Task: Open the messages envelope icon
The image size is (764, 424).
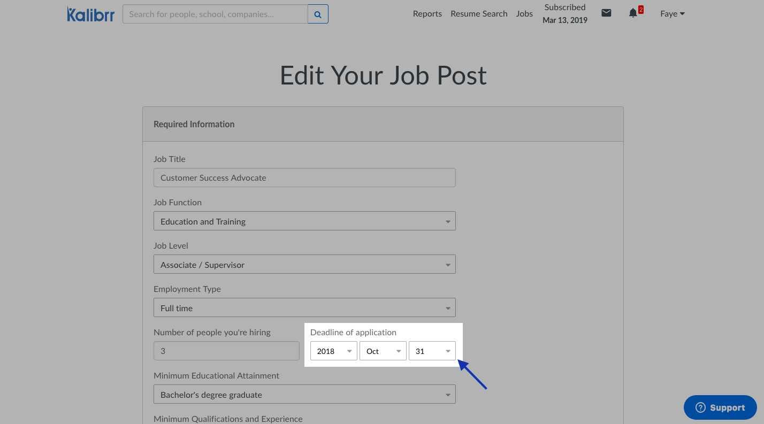Action: (x=606, y=13)
